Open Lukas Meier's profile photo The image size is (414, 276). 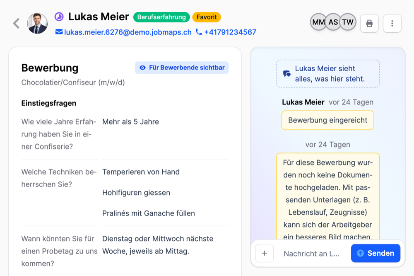[37, 23]
